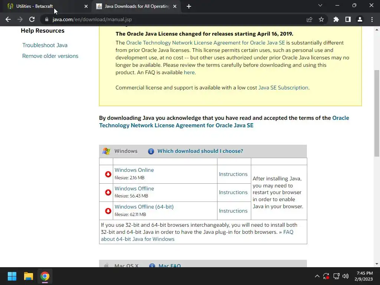380x285 pixels.
Task: Click the volume speaker tray icon
Action: 345,276
